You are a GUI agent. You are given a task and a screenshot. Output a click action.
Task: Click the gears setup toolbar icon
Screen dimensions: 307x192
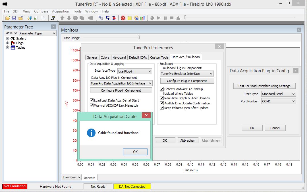coord(101,18)
